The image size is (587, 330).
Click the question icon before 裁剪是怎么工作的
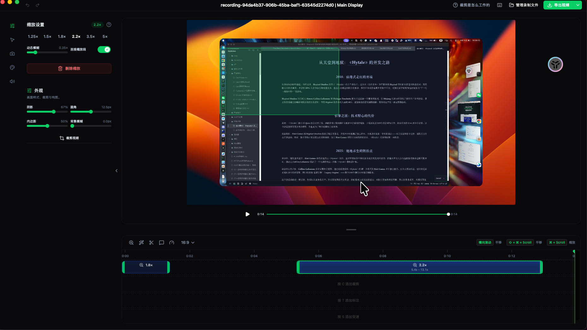pyautogui.click(x=455, y=5)
